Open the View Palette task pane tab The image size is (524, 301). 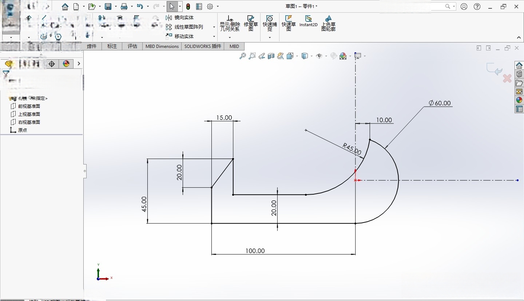(519, 91)
